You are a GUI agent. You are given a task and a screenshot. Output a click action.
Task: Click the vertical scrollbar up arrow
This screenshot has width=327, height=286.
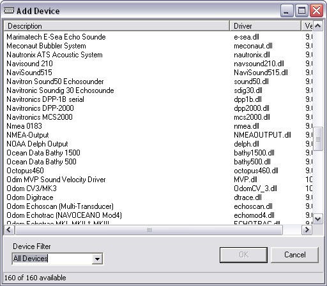click(318, 26)
